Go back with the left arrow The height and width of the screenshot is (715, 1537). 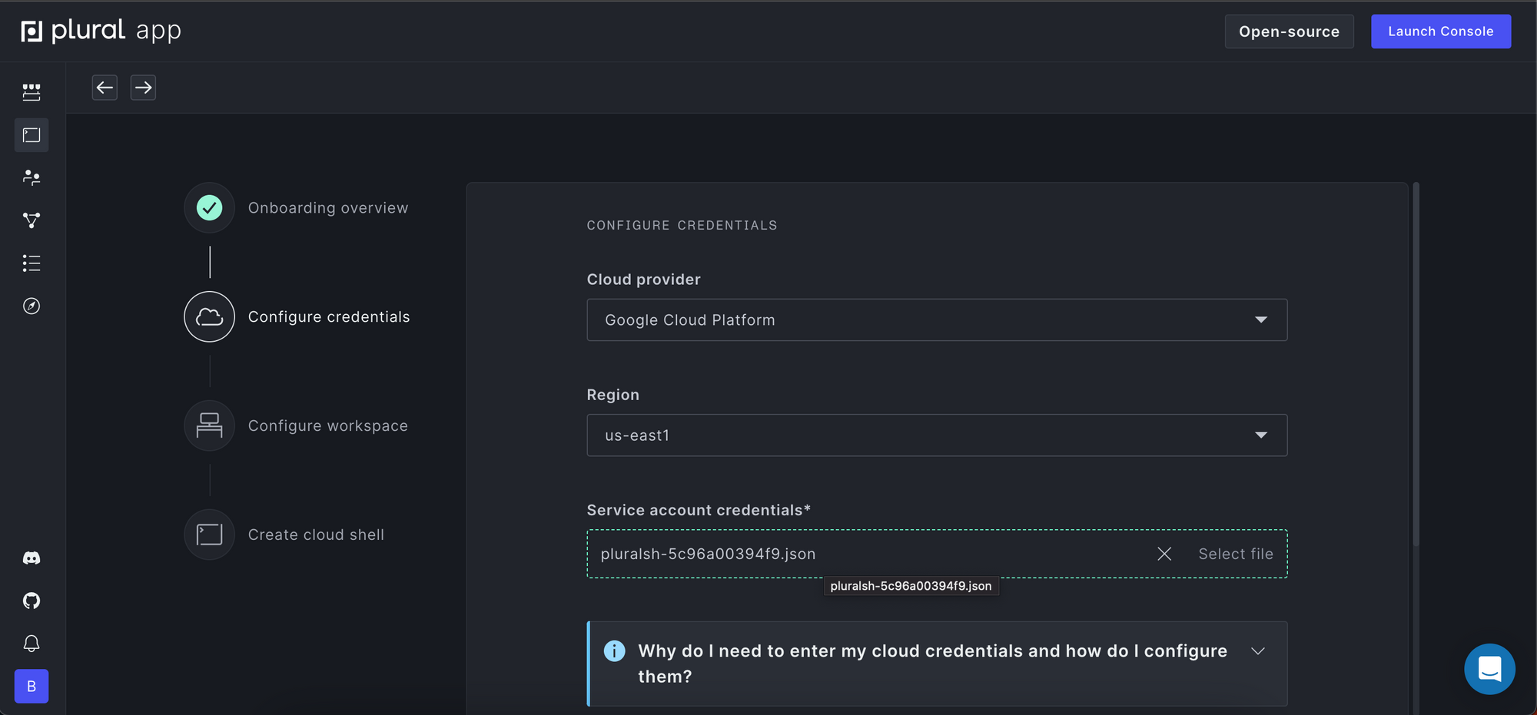click(105, 88)
